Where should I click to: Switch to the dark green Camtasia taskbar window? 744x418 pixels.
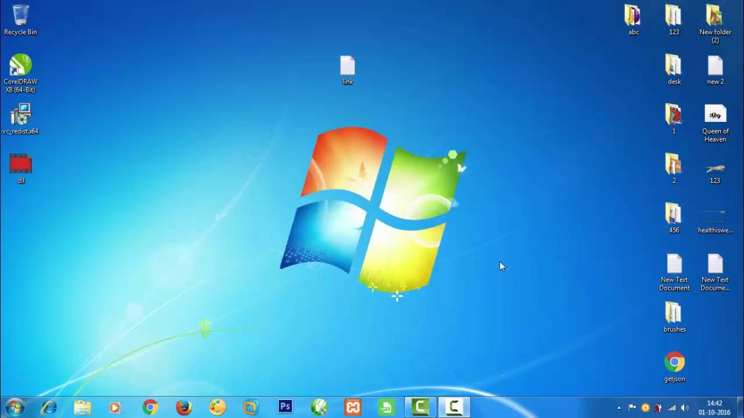point(420,408)
